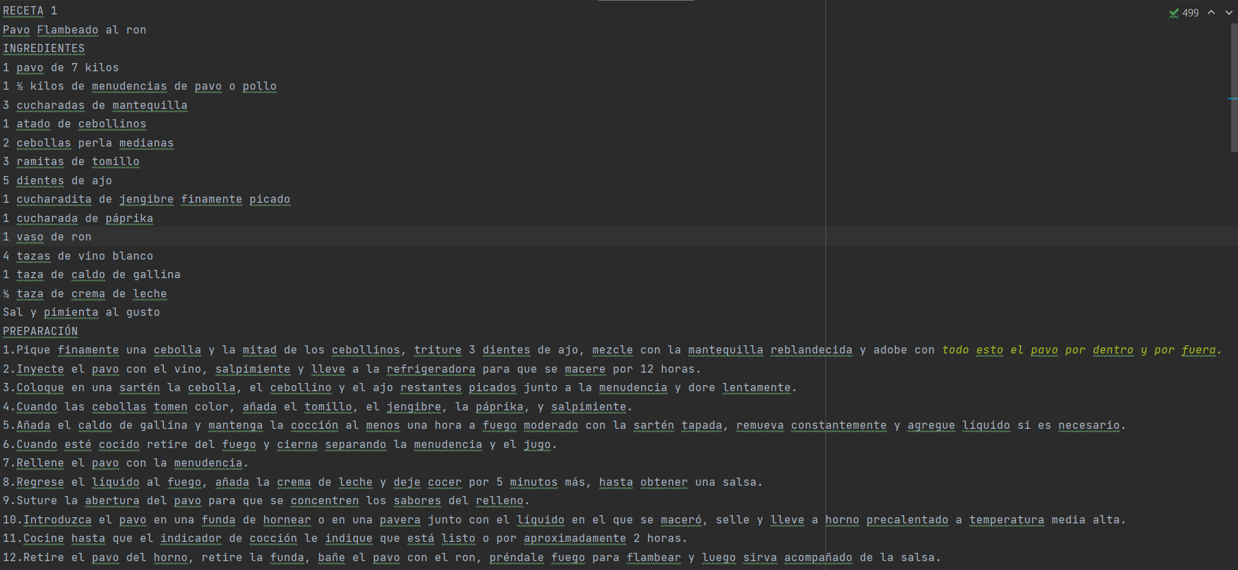
Task: Click line '1 cucharada de páprika'
Action: tap(78, 219)
